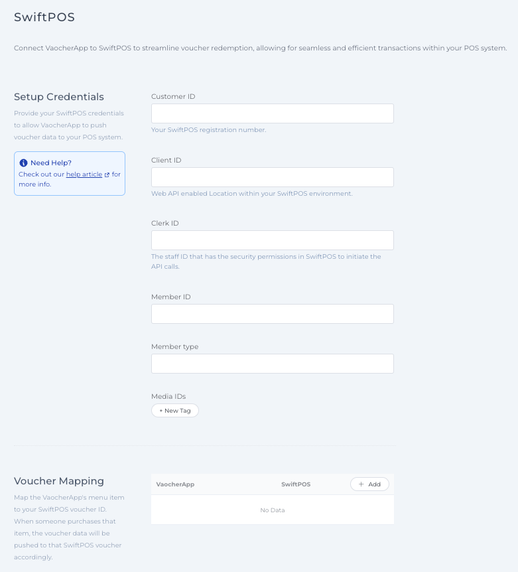Screen dimensions: 518x572
Task: Click the info icon in the Need Help box
Action: click(x=24, y=163)
